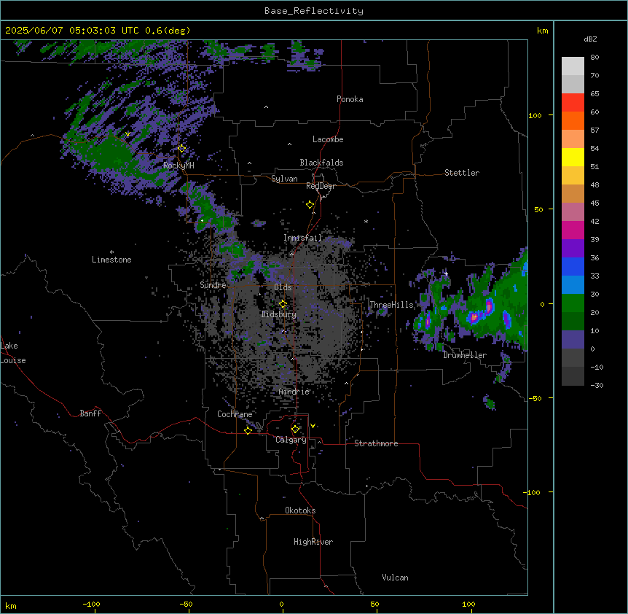
Task: Click the -100 tick on bottom axis
Action: [91, 604]
